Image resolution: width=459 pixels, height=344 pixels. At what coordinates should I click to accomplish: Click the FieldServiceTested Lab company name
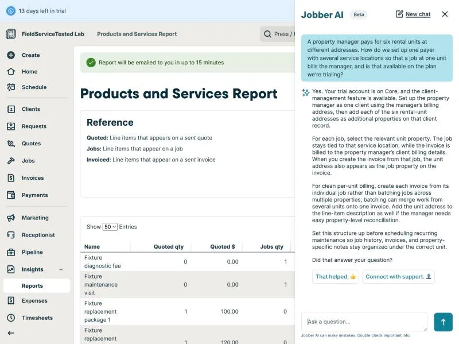tap(53, 34)
